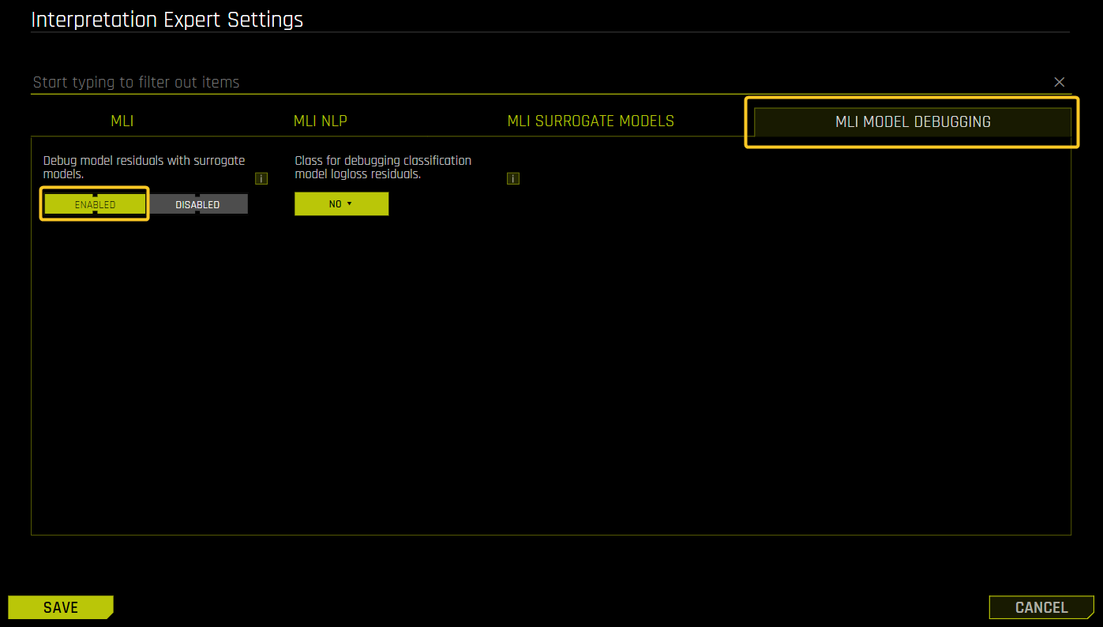
Task: Click the DISABLED button for surrogate model debugging
Action: point(197,203)
